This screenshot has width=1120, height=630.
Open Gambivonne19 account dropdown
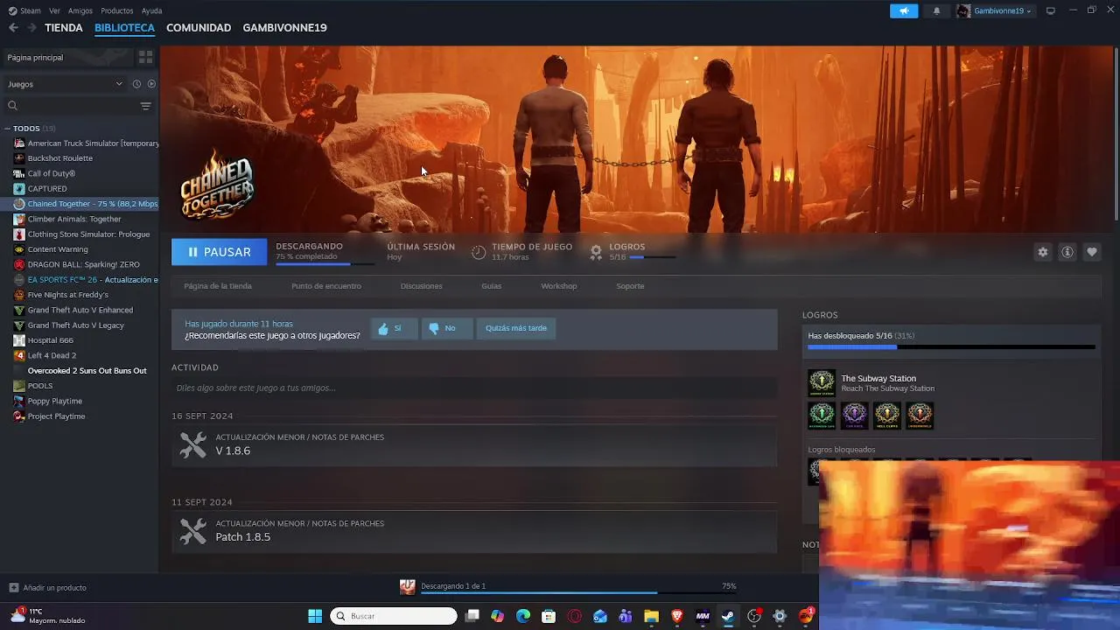click(x=995, y=10)
